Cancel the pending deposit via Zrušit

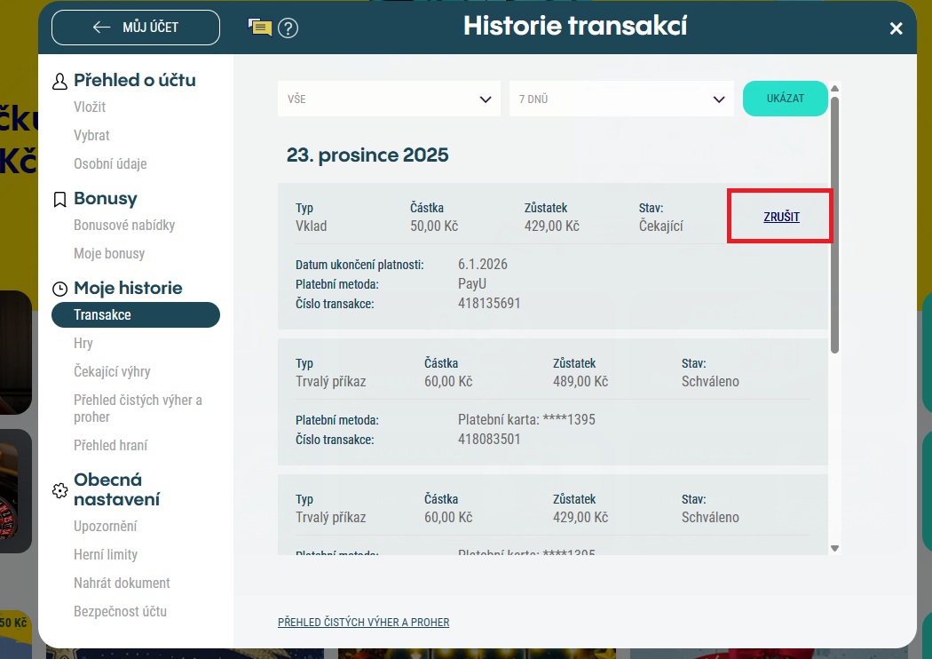(781, 217)
